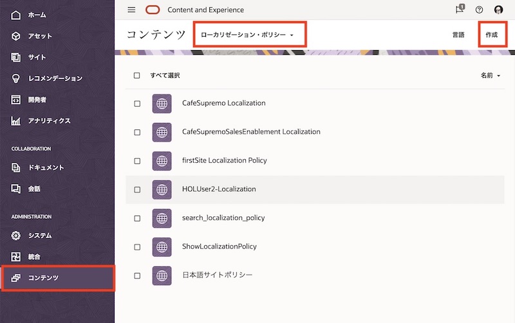Image resolution: width=515 pixels, height=323 pixels.
Task: Click globe icon for ShowLocalizationPolicy
Action: (x=162, y=247)
